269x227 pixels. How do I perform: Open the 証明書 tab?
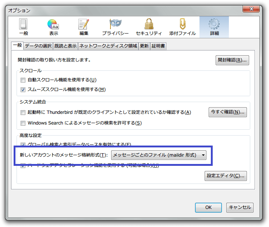[x=158, y=46]
